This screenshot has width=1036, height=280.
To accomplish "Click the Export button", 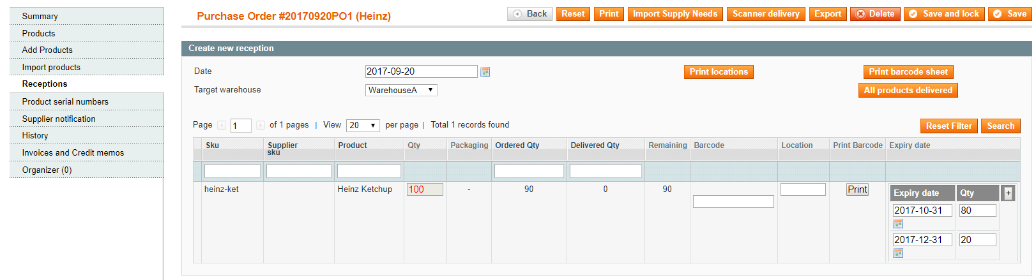I will pos(828,14).
